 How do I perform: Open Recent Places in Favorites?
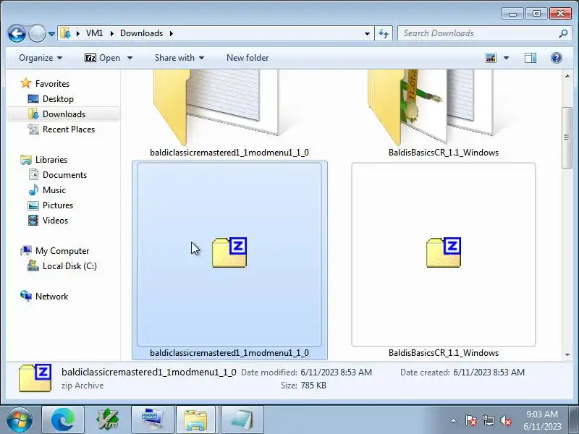click(69, 129)
